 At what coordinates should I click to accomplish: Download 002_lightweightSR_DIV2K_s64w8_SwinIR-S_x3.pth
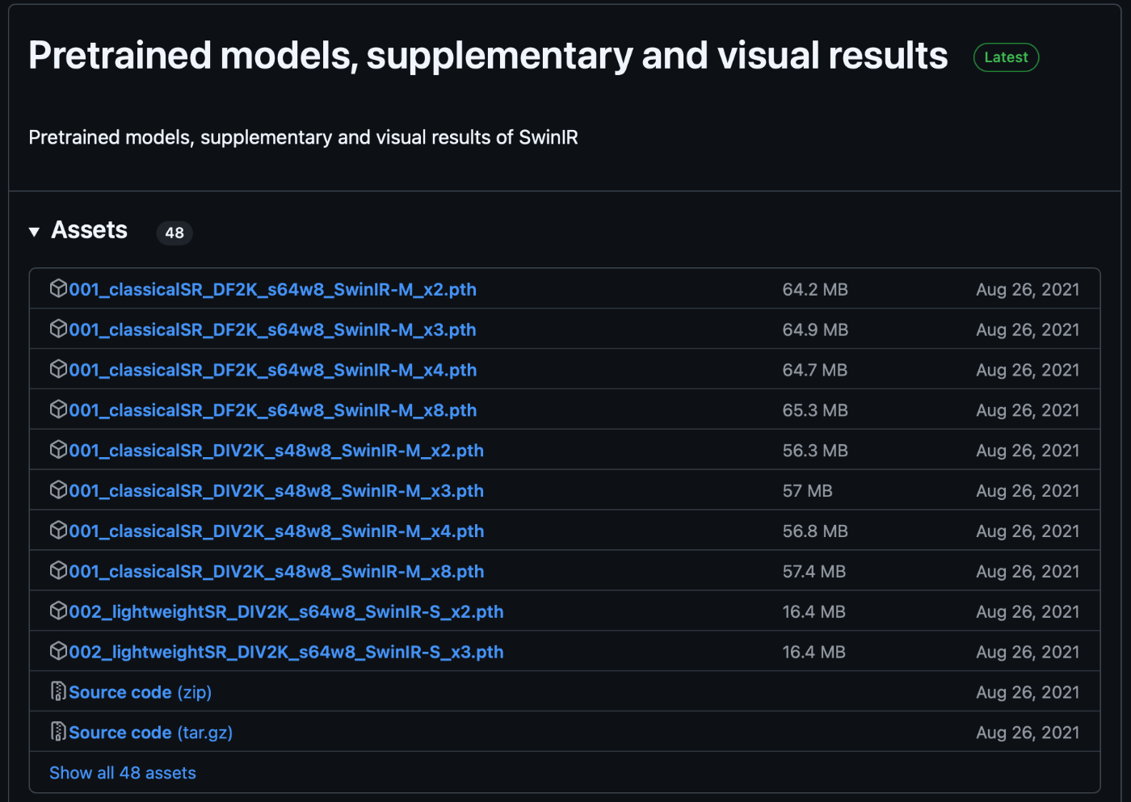[x=286, y=653]
